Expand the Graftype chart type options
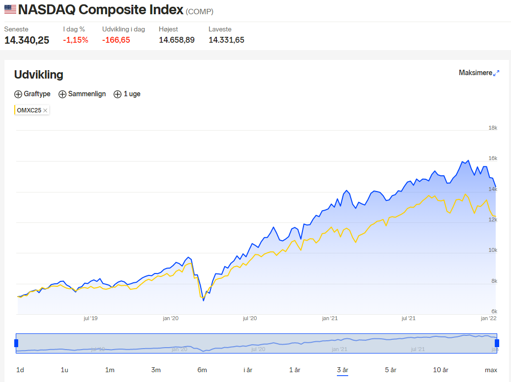 (32, 94)
